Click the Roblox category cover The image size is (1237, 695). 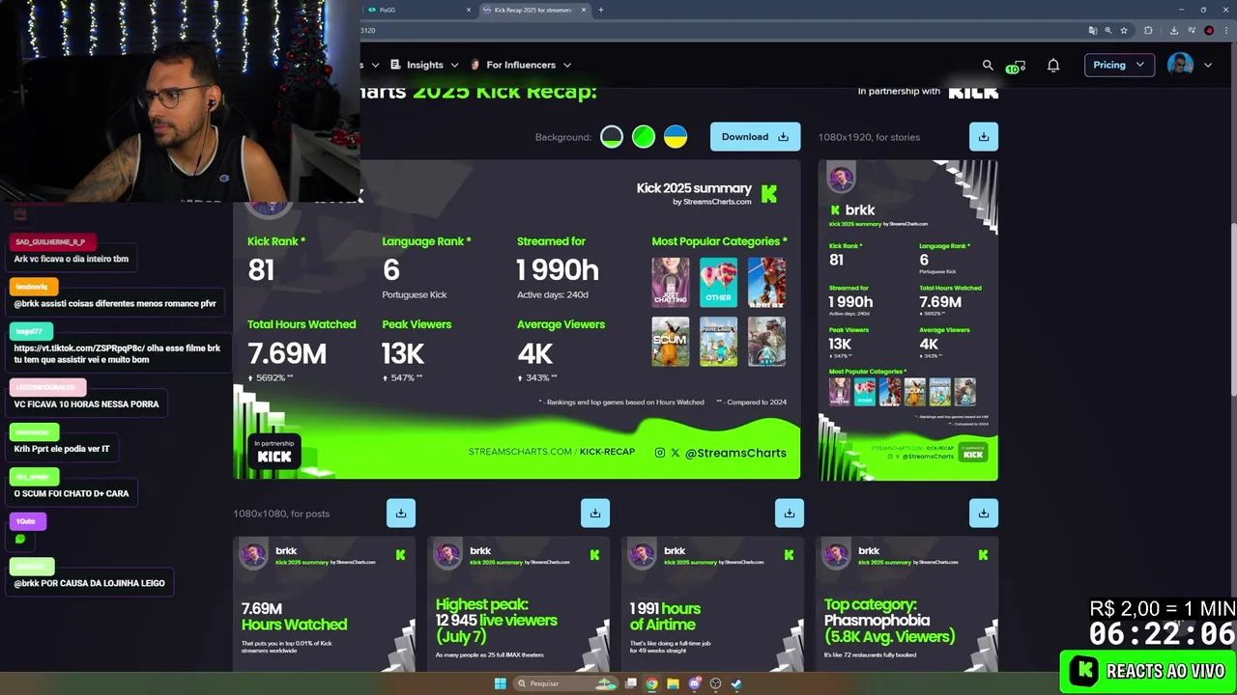[766, 282]
